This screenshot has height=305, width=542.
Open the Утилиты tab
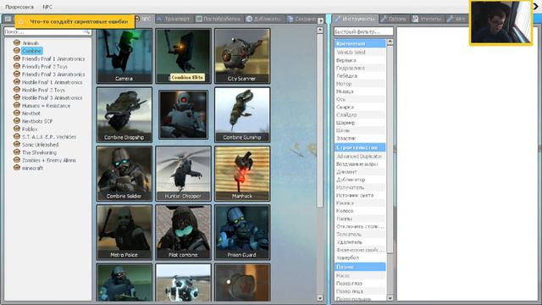click(x=427, y=19)
